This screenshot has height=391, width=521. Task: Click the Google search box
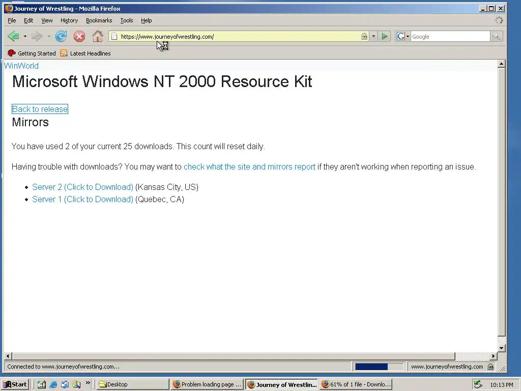point(450,37)
